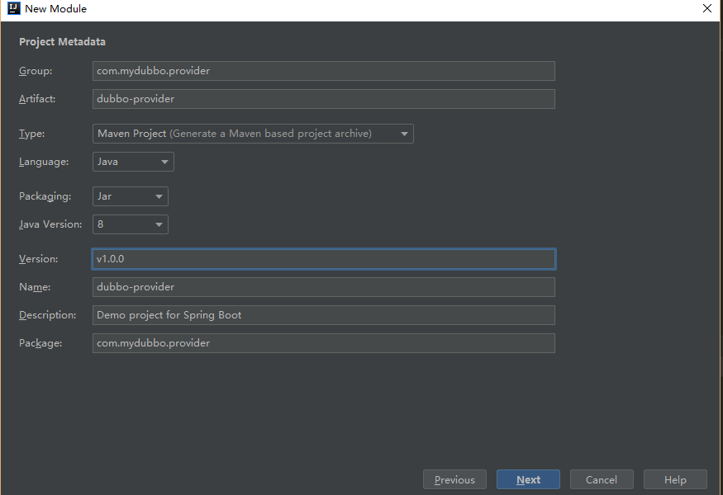
Task: Click the Version label
Action: tap(39, 259)
